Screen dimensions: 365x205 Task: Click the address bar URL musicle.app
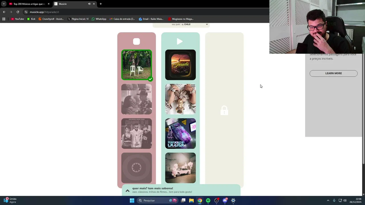[x=44, y=12]
